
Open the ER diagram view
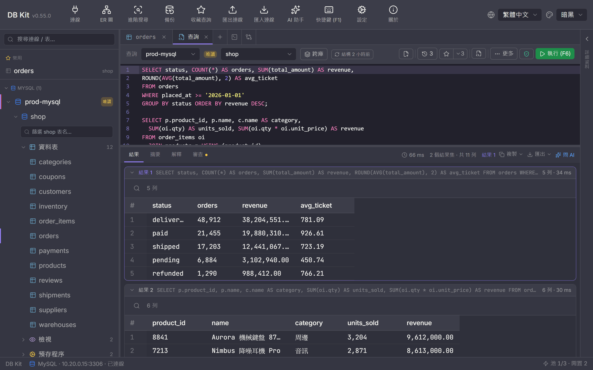tap(106, 14)
